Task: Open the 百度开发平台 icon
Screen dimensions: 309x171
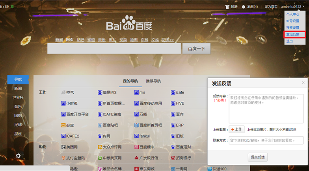Action: [63, 114]
